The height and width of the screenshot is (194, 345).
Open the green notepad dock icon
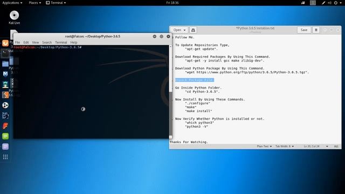coord(5,136)
